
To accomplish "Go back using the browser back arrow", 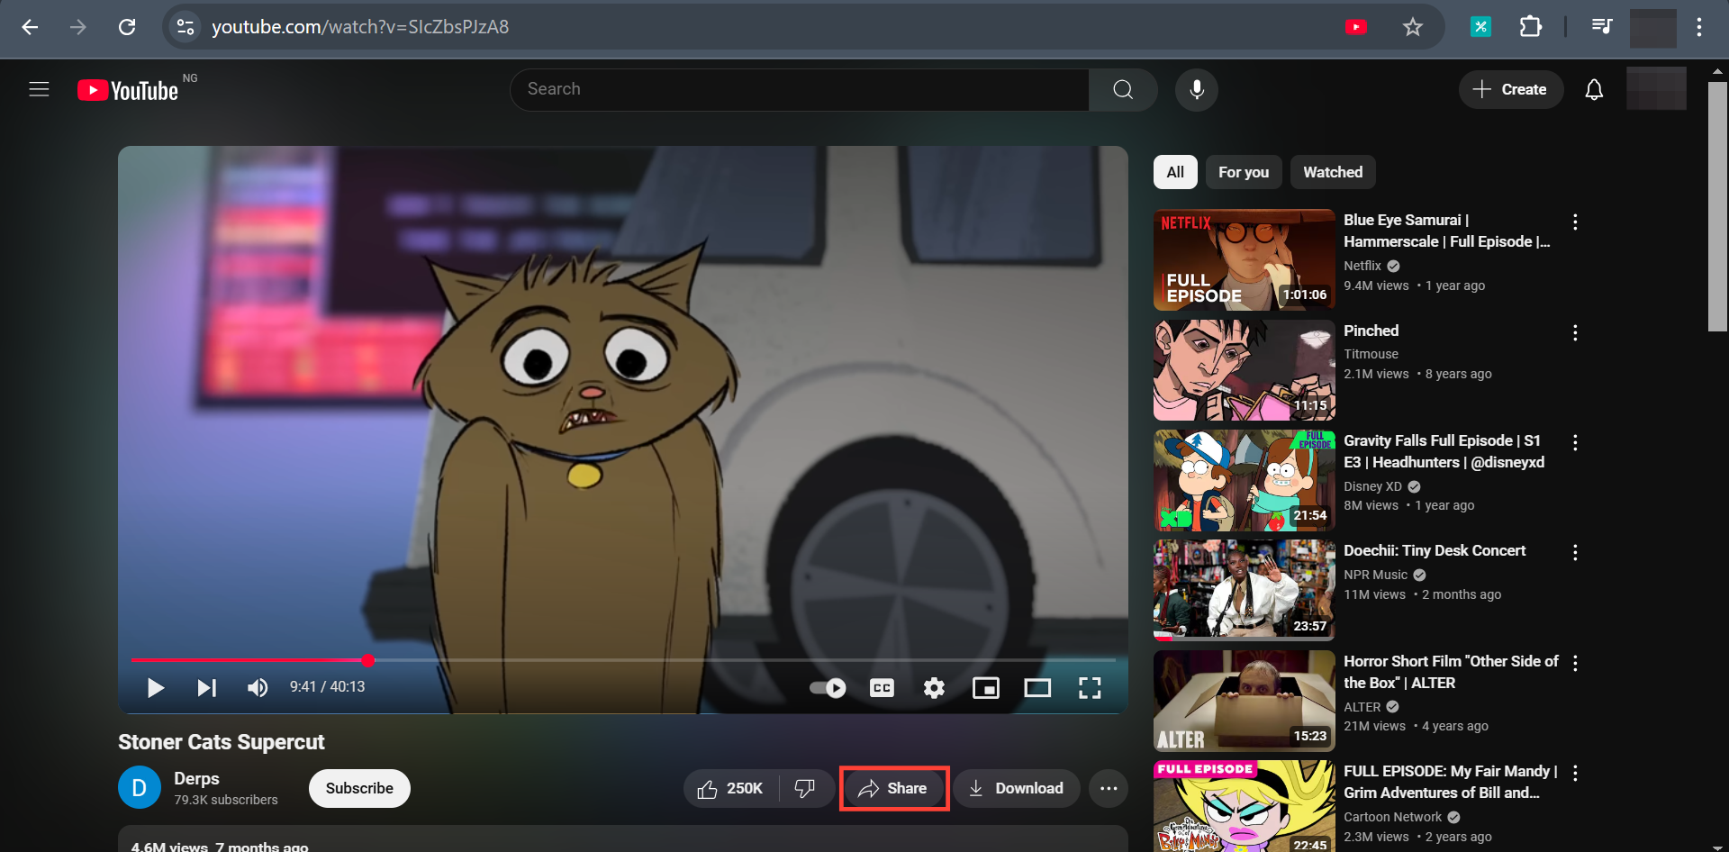I will pyautogui.click(x=30, y=27).
